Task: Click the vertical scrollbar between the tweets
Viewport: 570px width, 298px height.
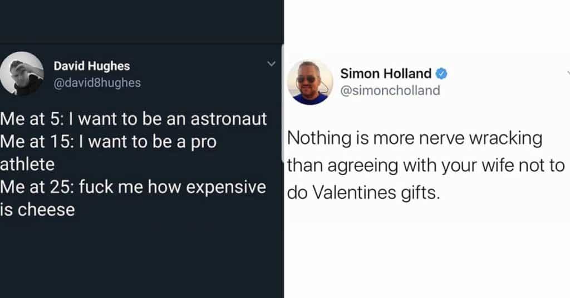Action: [x=283, y=103]
